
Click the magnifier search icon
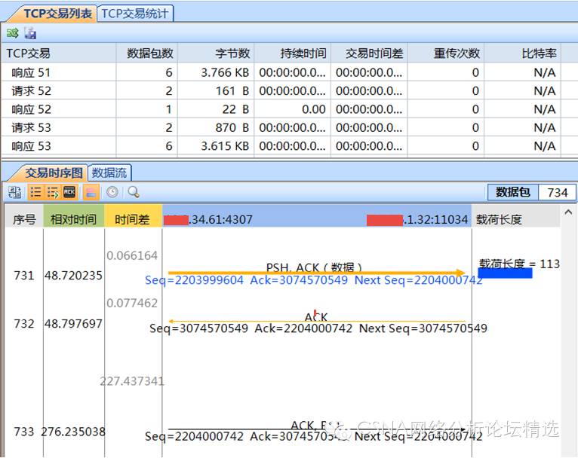click(134, 192)
